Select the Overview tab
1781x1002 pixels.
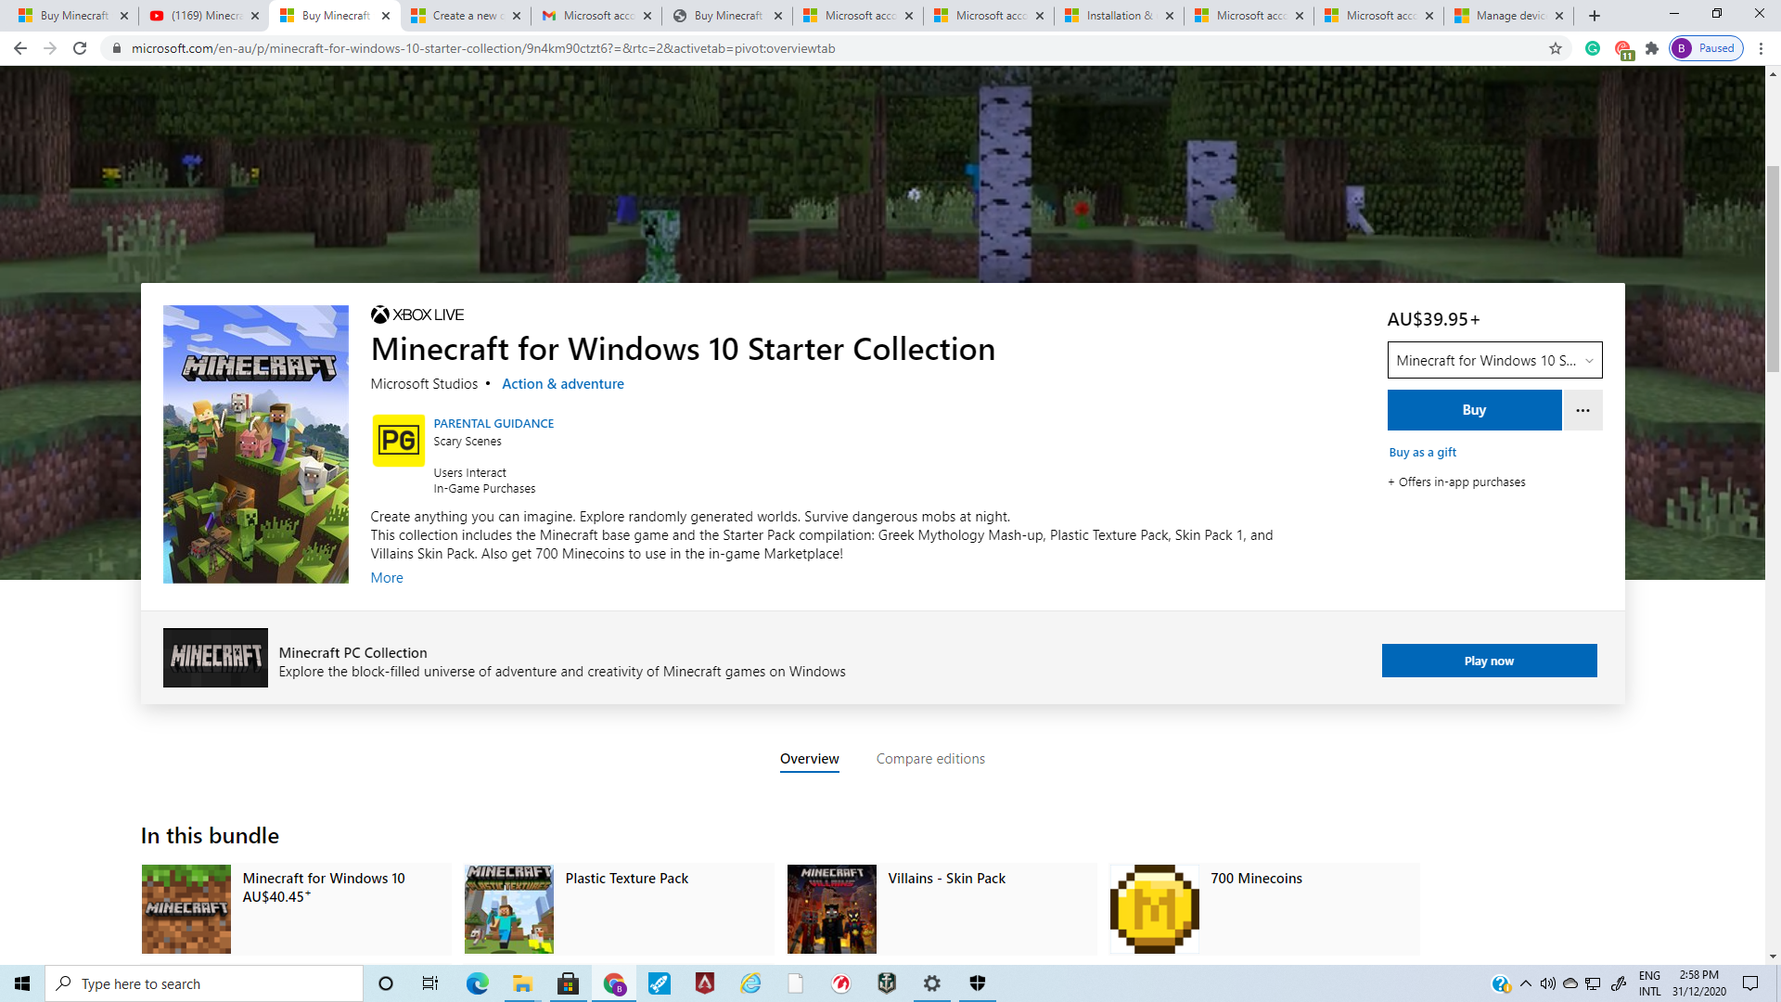point(810,759)
